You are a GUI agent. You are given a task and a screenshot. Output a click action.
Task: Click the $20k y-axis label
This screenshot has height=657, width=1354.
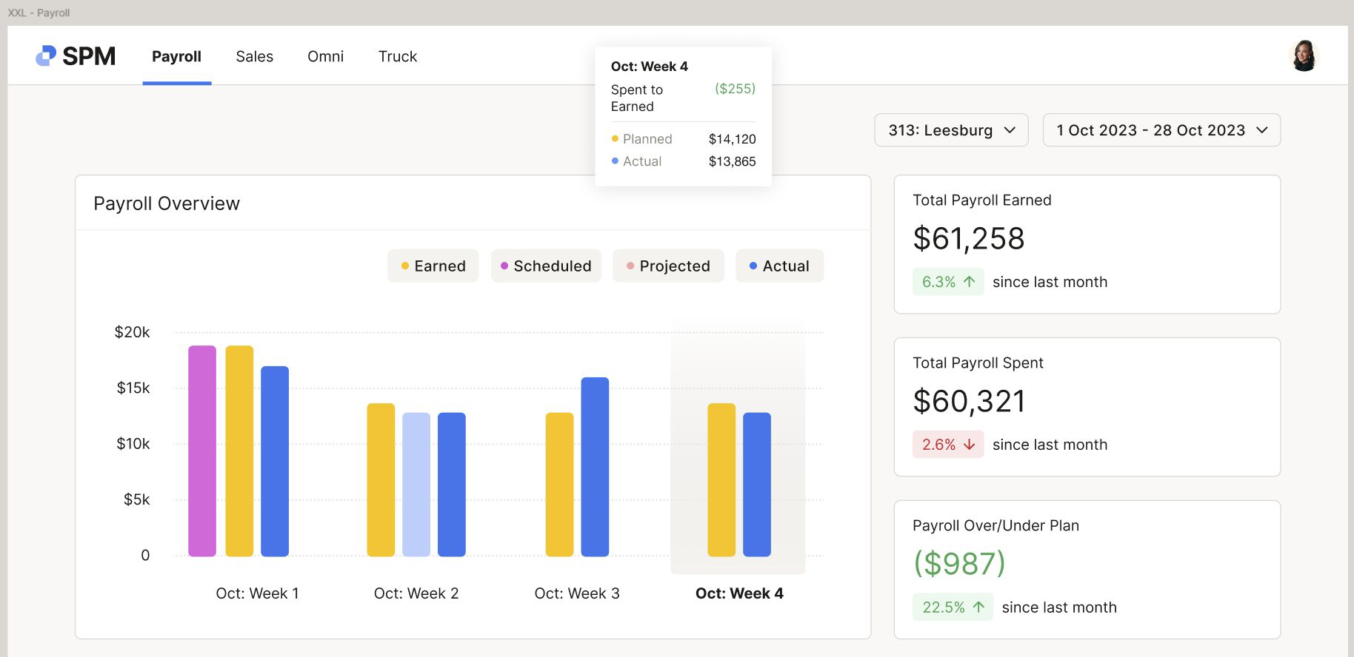point(132,332)
